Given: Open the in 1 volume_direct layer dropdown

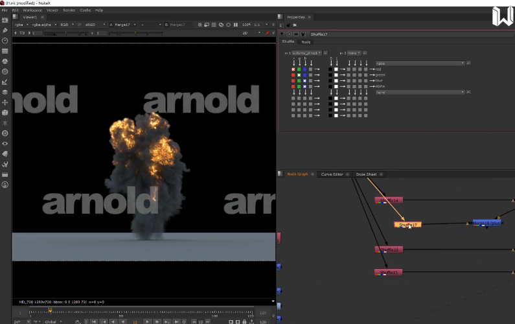Looking at the screenshot, I should [306, 53].
